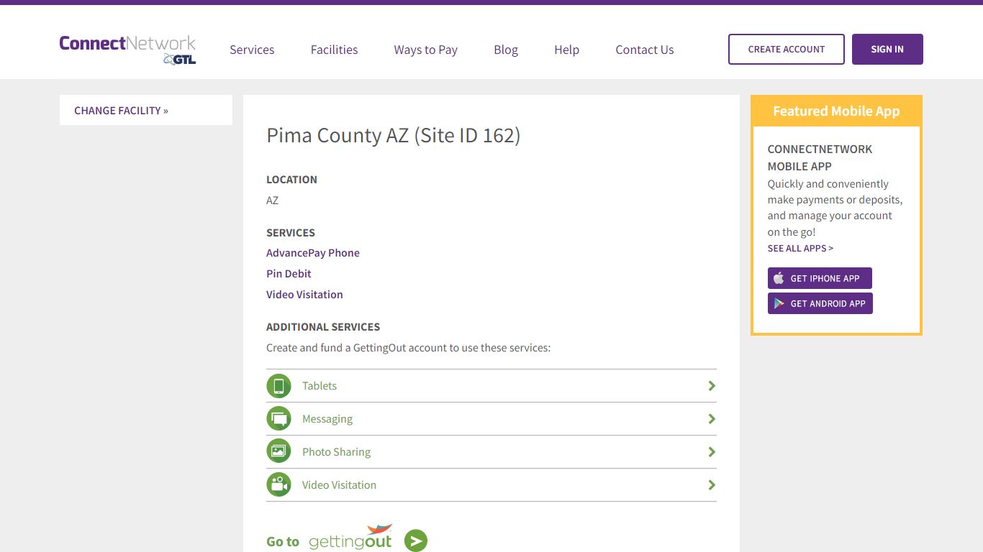Open the Facilities menu
The height and width of the screenshot is (552, 983).
334,50
